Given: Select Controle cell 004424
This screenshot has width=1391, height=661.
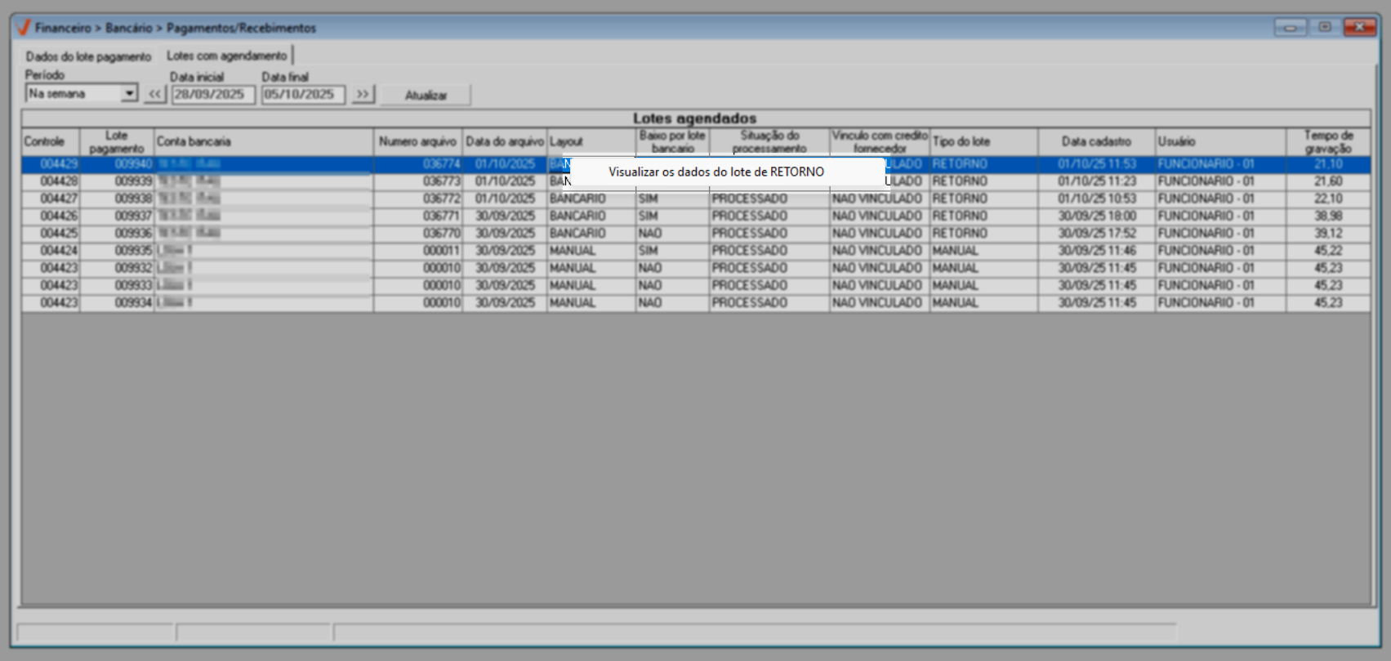Looking at the screenshot, I should [x=51, y=251].
